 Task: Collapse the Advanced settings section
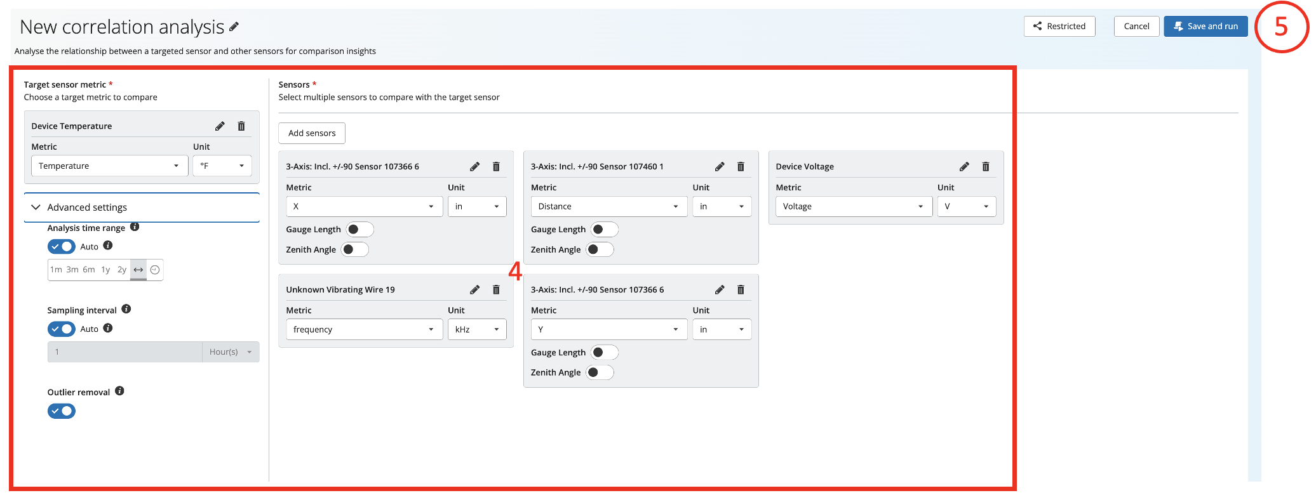point(142,207)
